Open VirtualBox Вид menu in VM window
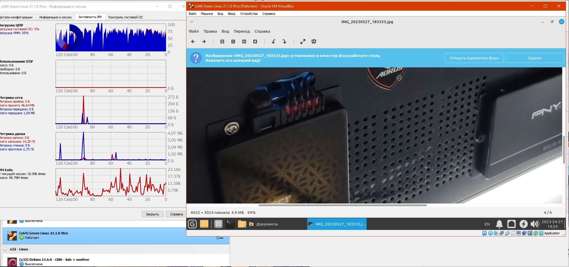569x267 pixels. point(220,14)
